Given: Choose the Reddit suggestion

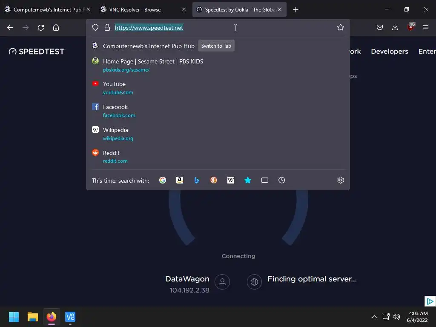Looking at the screenshot, I should [x=218, y=157].
